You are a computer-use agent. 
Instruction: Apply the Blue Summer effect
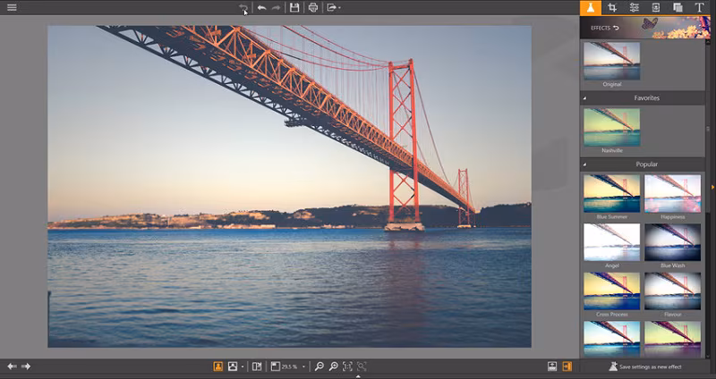point(611,193)
